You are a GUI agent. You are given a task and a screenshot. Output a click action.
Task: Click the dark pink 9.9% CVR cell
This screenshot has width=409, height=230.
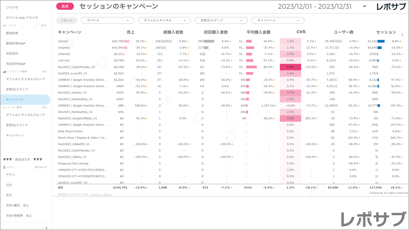pos(290,67)
